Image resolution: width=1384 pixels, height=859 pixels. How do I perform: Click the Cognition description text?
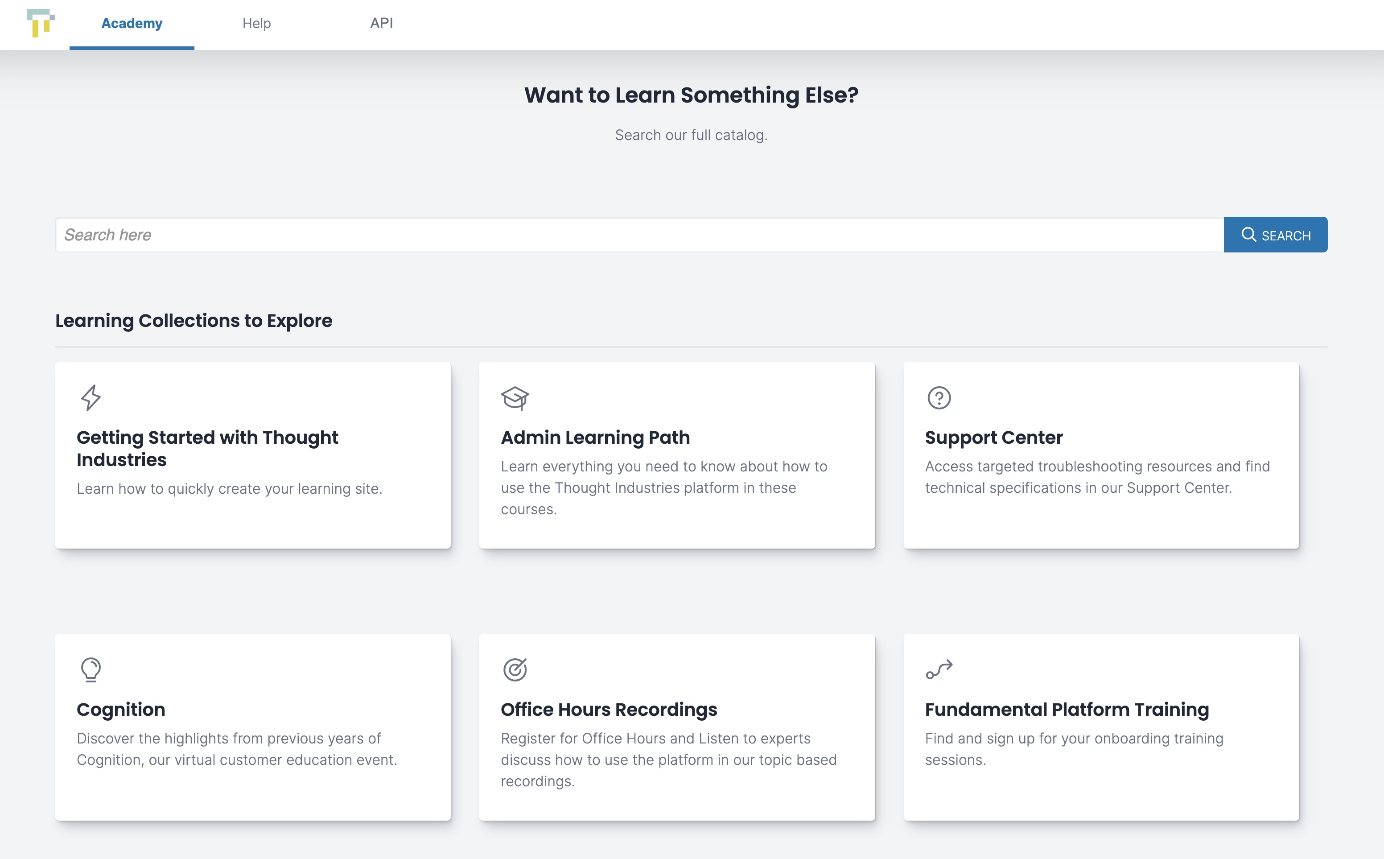pyautogui.click(x=237, y=749)
